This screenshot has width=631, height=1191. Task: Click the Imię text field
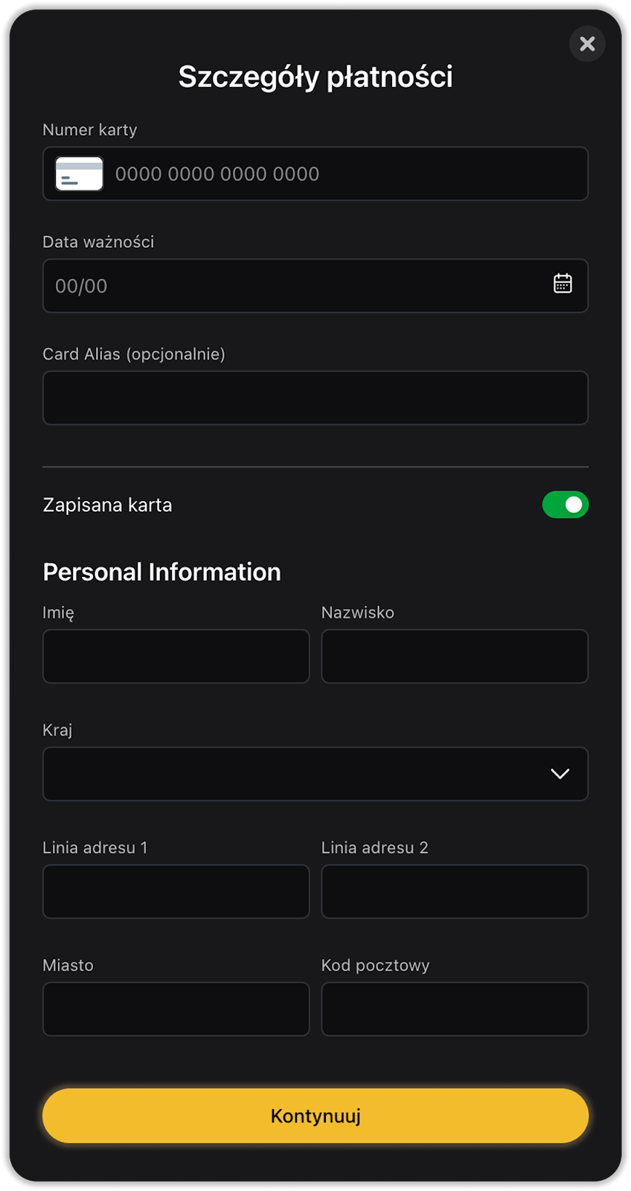click(x=176, y=657)
